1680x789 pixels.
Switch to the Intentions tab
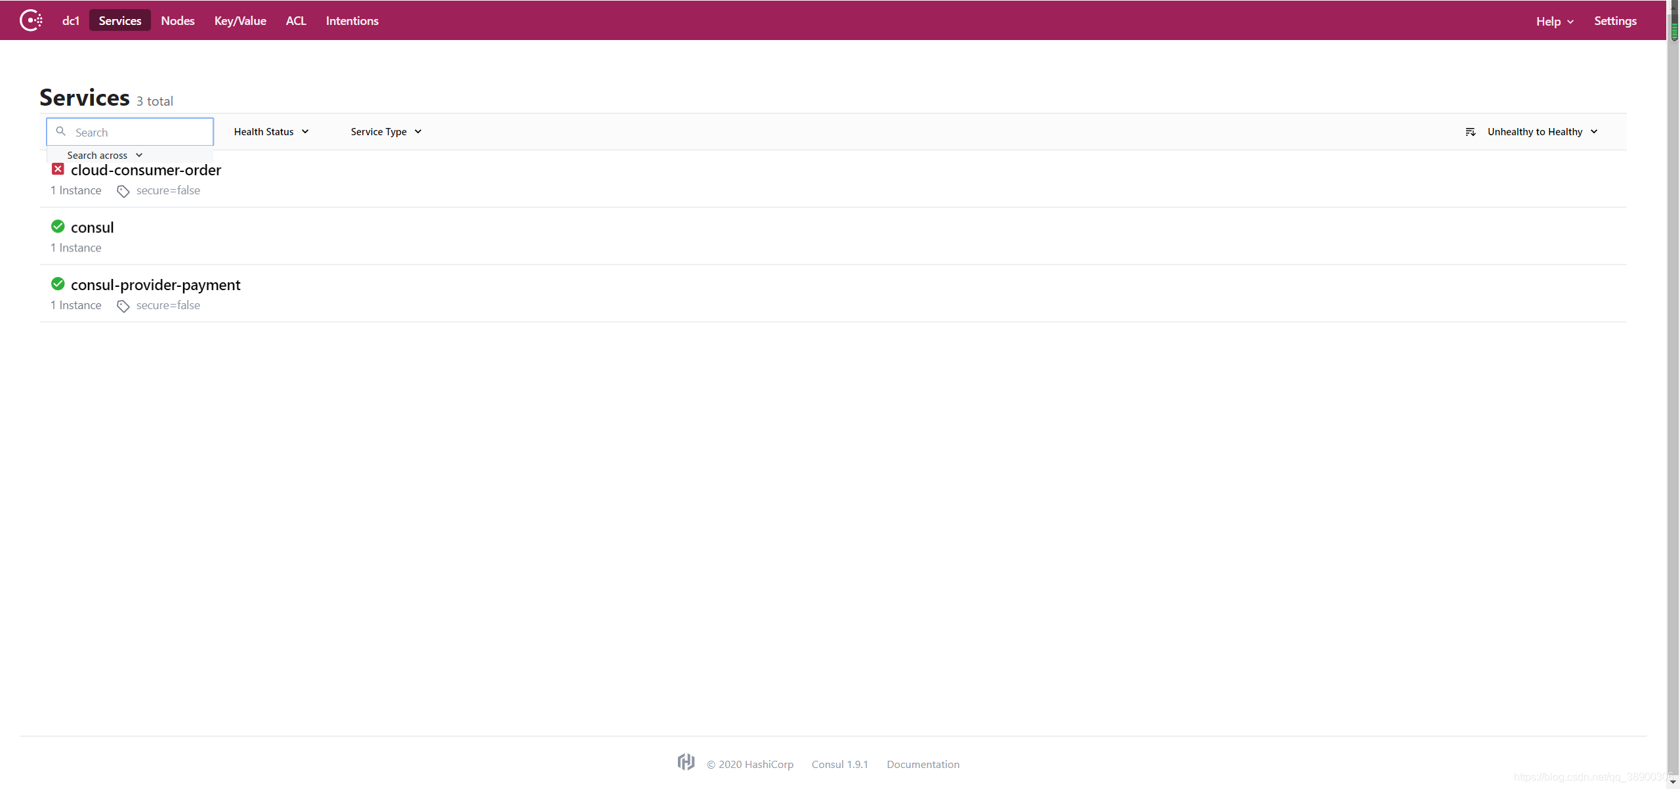352,20
